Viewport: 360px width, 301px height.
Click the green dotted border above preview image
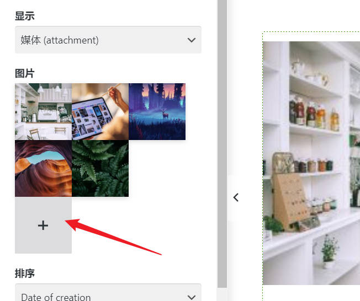point(311,32)
